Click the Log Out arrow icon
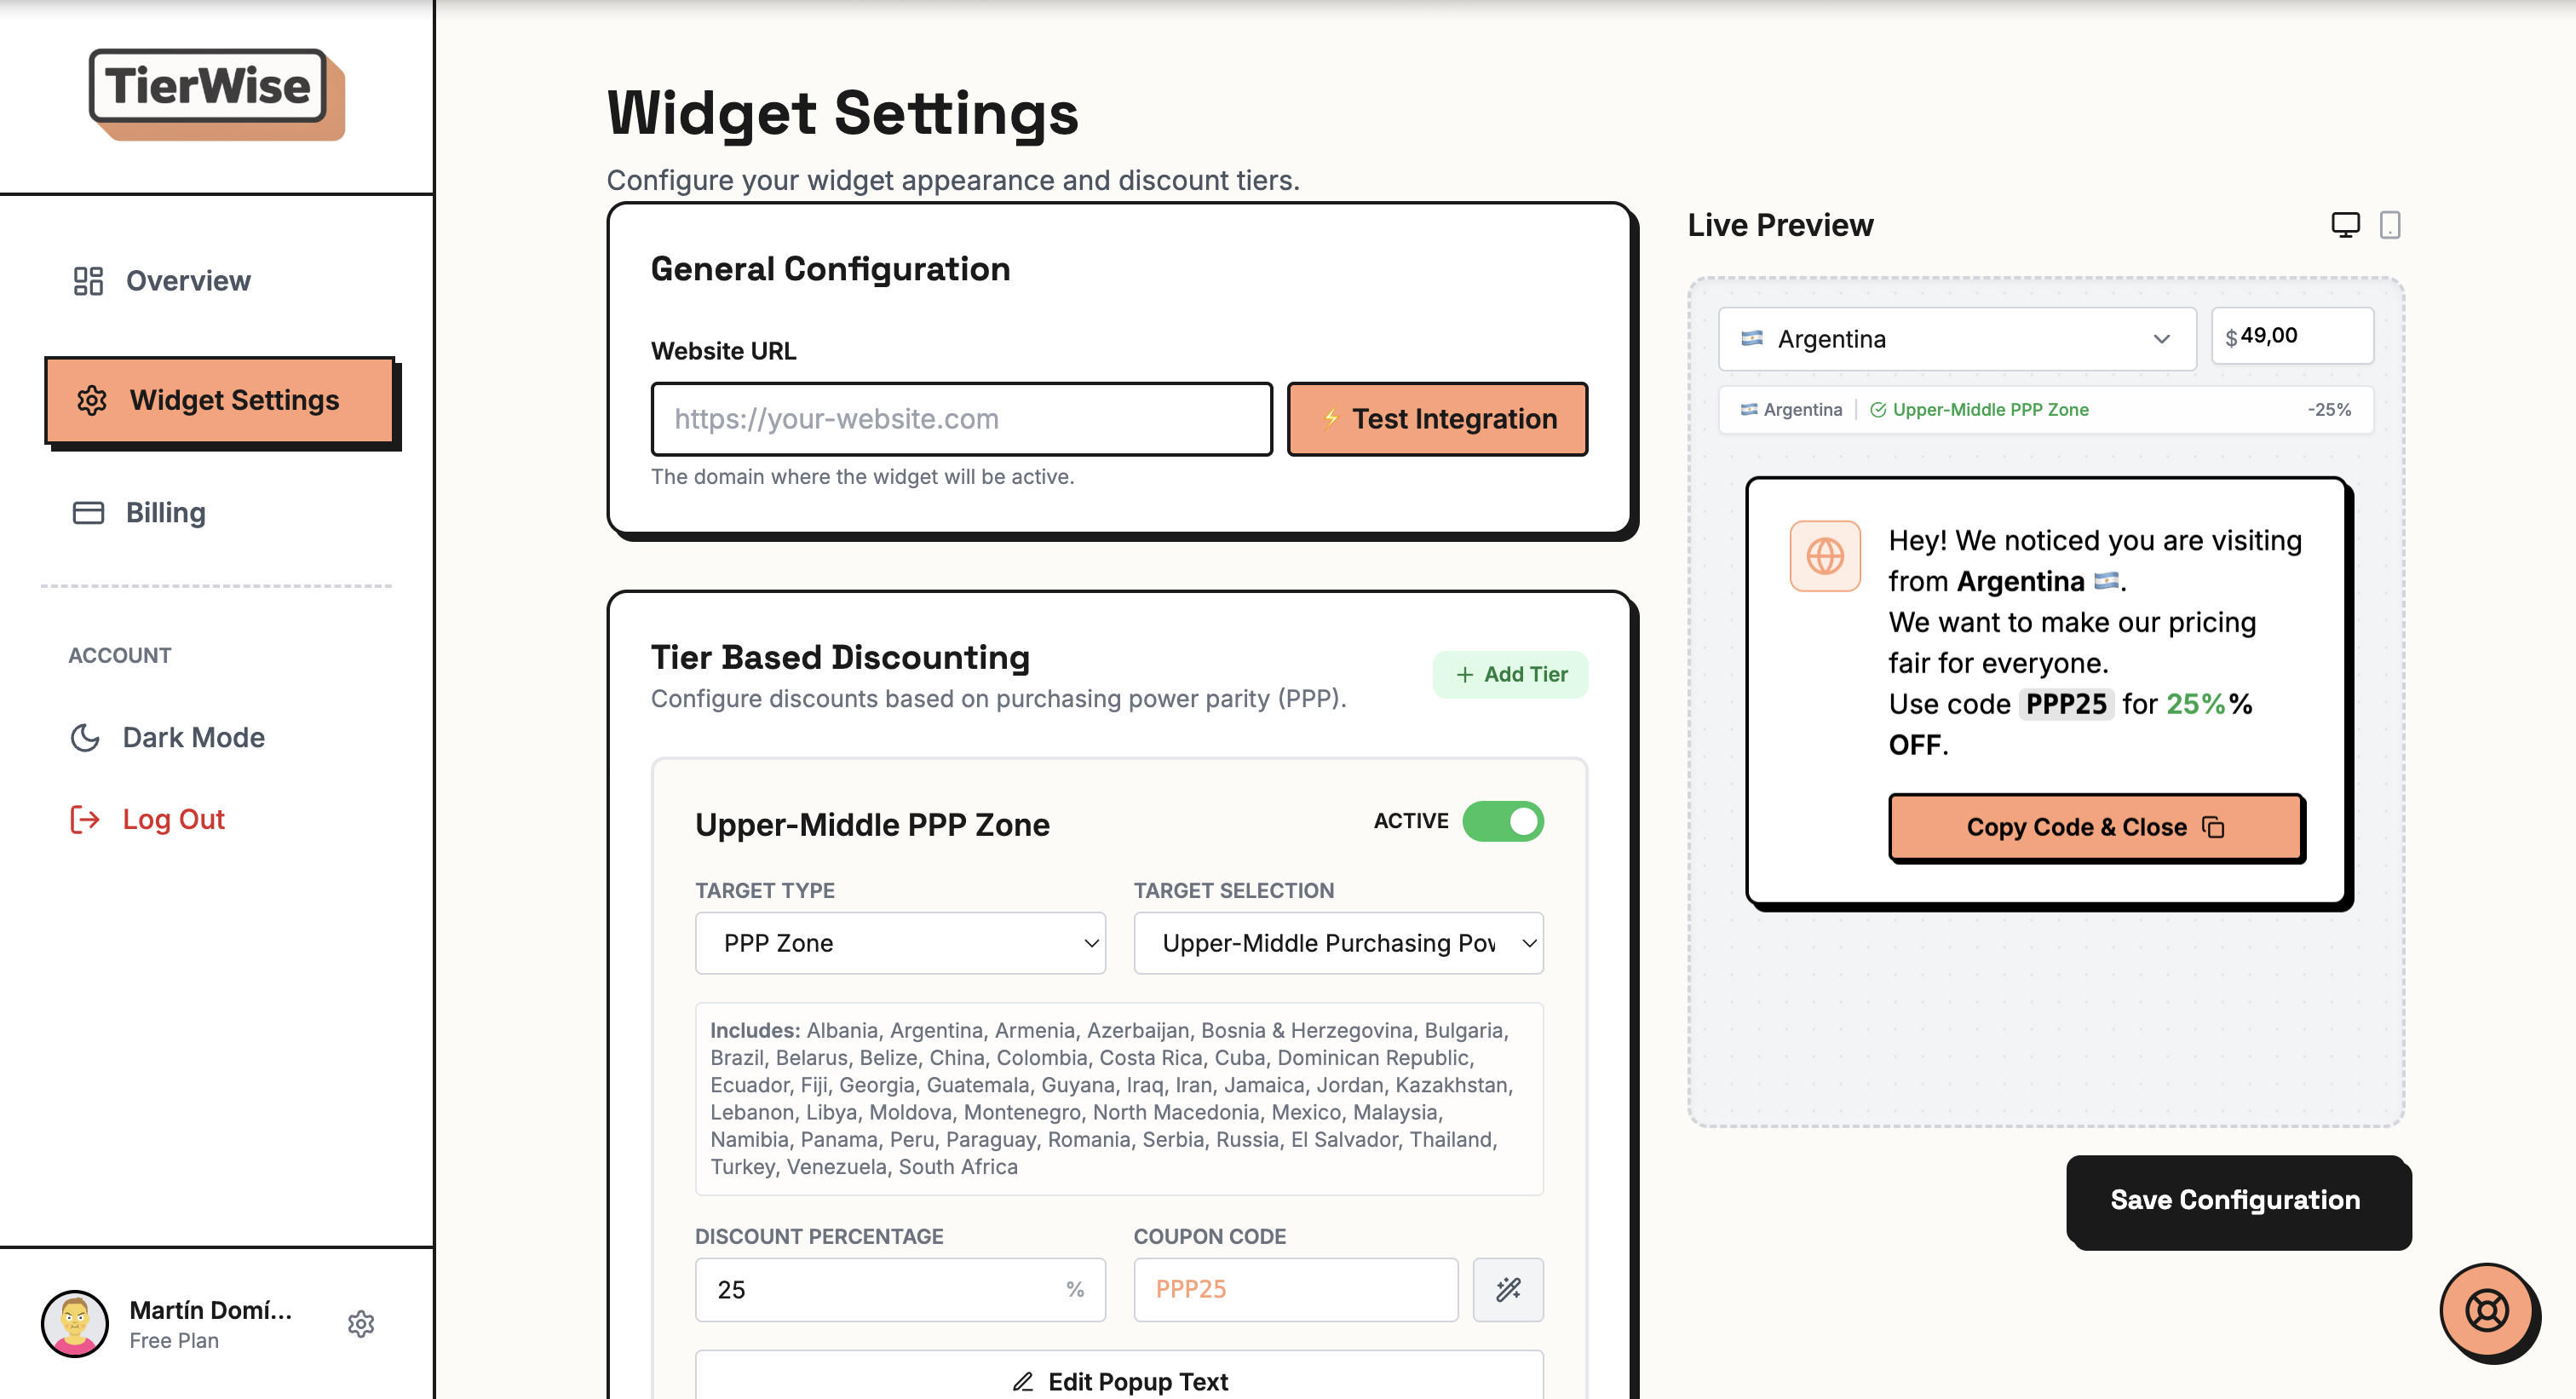The width and height of the screenshot is (2576, 1399). (x=84, y=818)
